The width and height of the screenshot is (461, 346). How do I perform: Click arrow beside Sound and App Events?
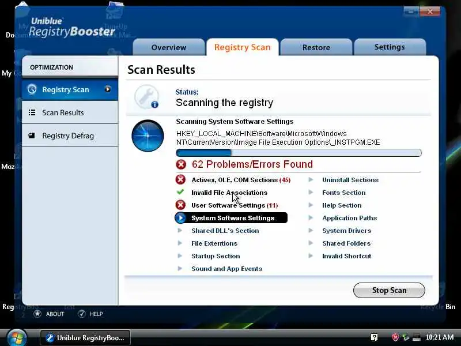(180, 268)
